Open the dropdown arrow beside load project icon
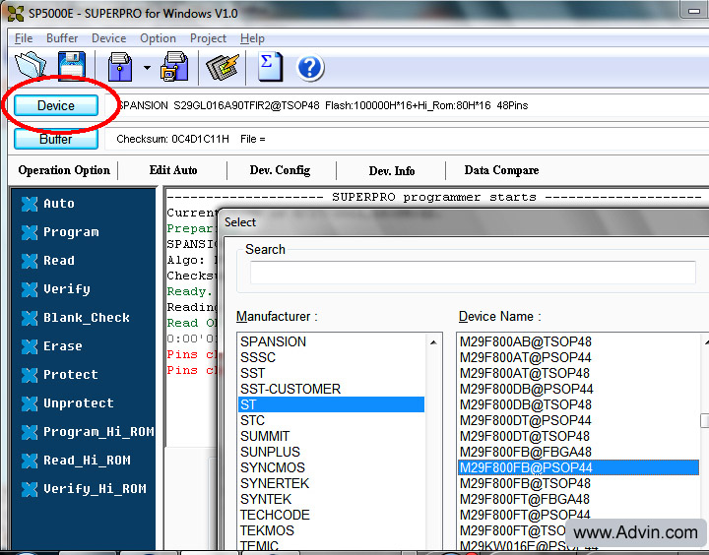 [147, 68]
